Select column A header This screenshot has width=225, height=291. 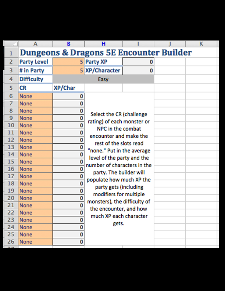[35, 44]
